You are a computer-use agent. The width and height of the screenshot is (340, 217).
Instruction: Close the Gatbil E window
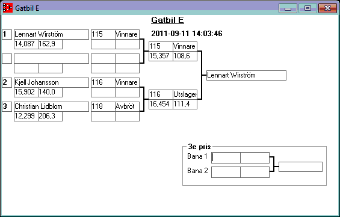(x=327, y=8)
